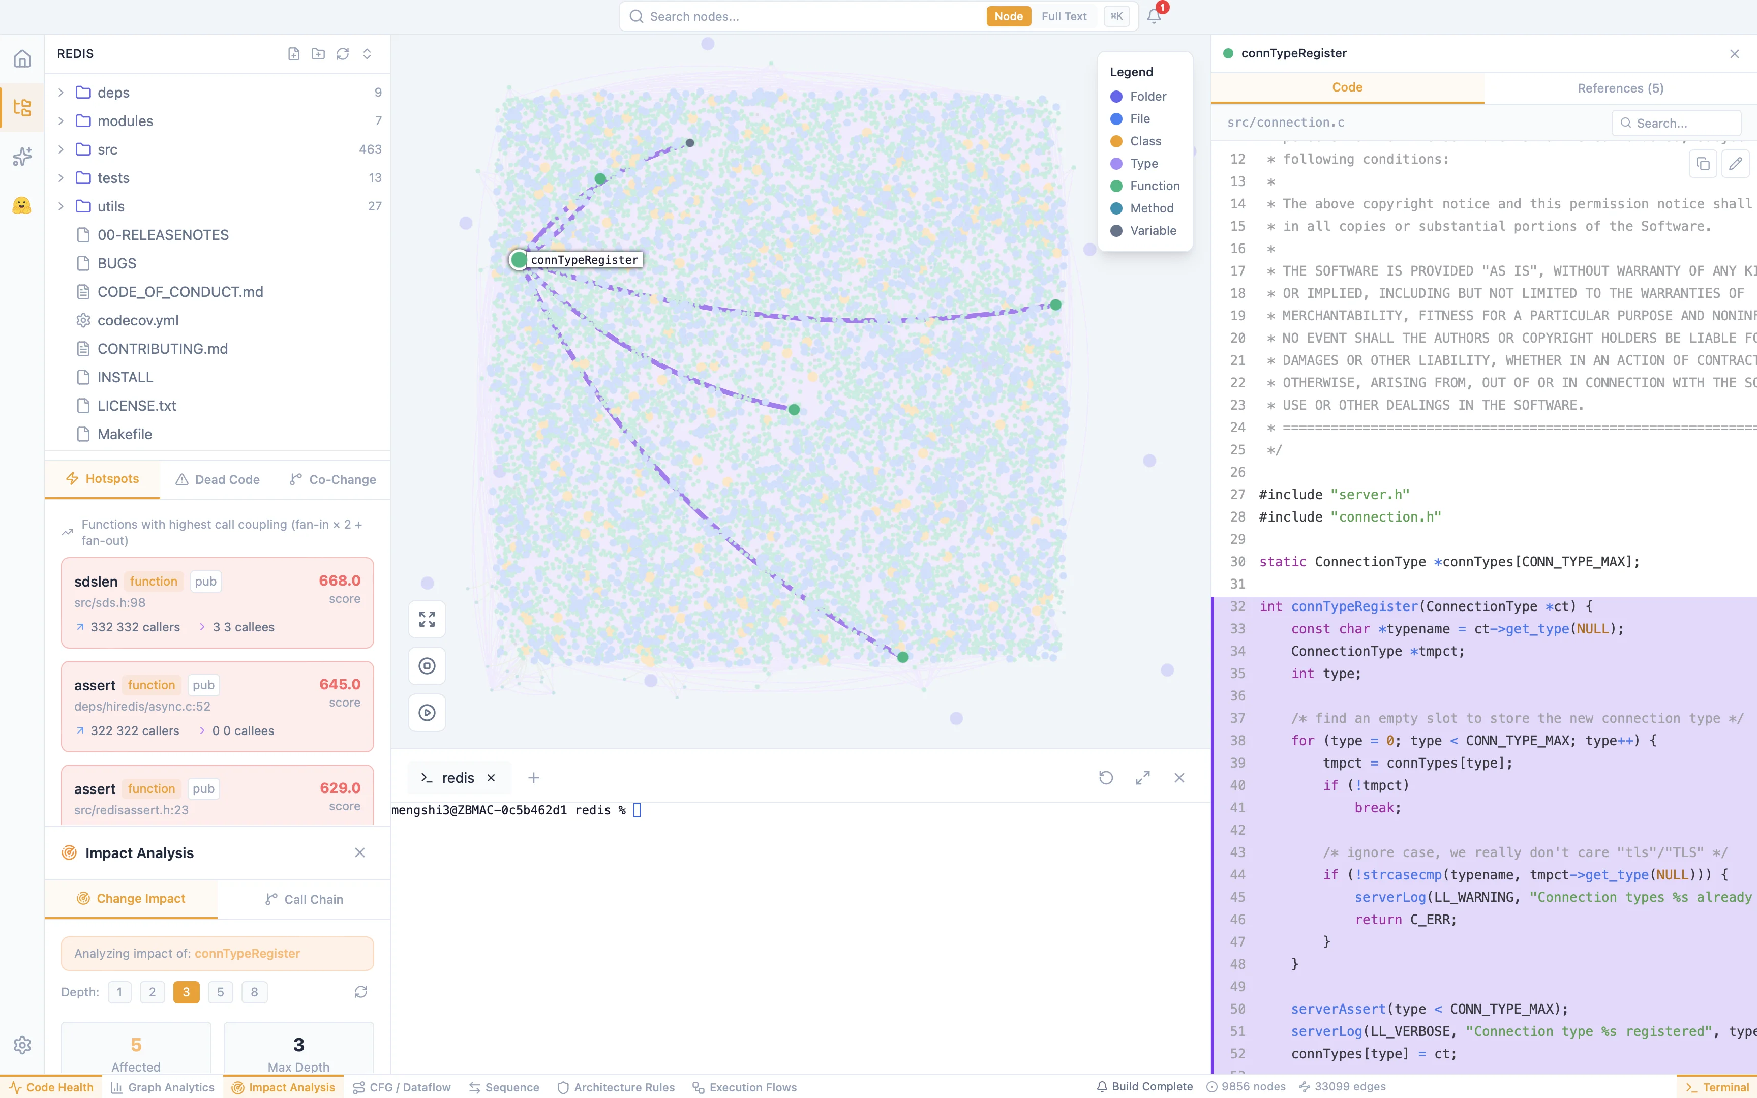Screen dimensions: 1757x1098
Task: Select the Change Impact tab
Action: [131, 899]
